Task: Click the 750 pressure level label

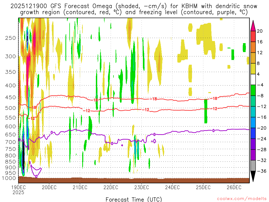Action: coord(11,149)
